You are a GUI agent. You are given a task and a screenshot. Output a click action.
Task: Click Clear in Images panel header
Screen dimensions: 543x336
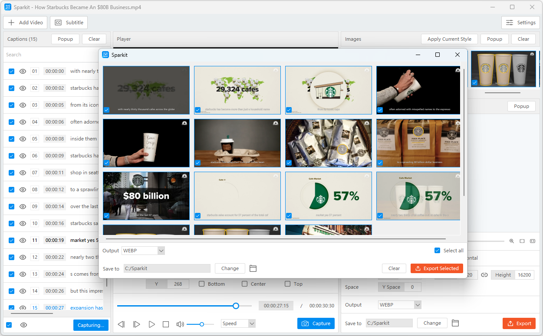(523, 39)
